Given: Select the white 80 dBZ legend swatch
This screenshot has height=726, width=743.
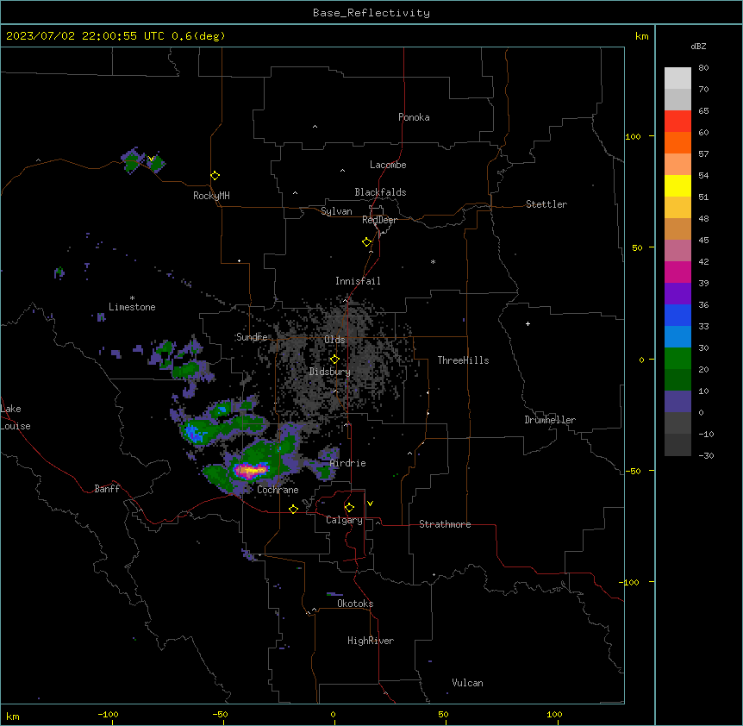Looking at the screenshot, I should pos(677,78).
